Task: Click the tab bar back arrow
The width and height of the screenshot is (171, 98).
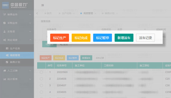Action: point(37,13)
